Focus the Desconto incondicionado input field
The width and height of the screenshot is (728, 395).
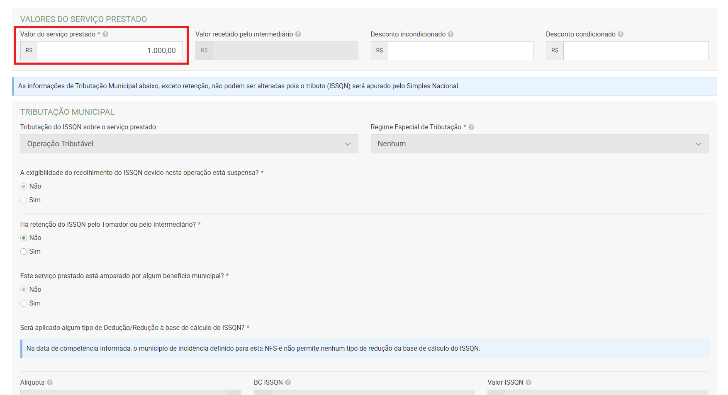[460, 51]
